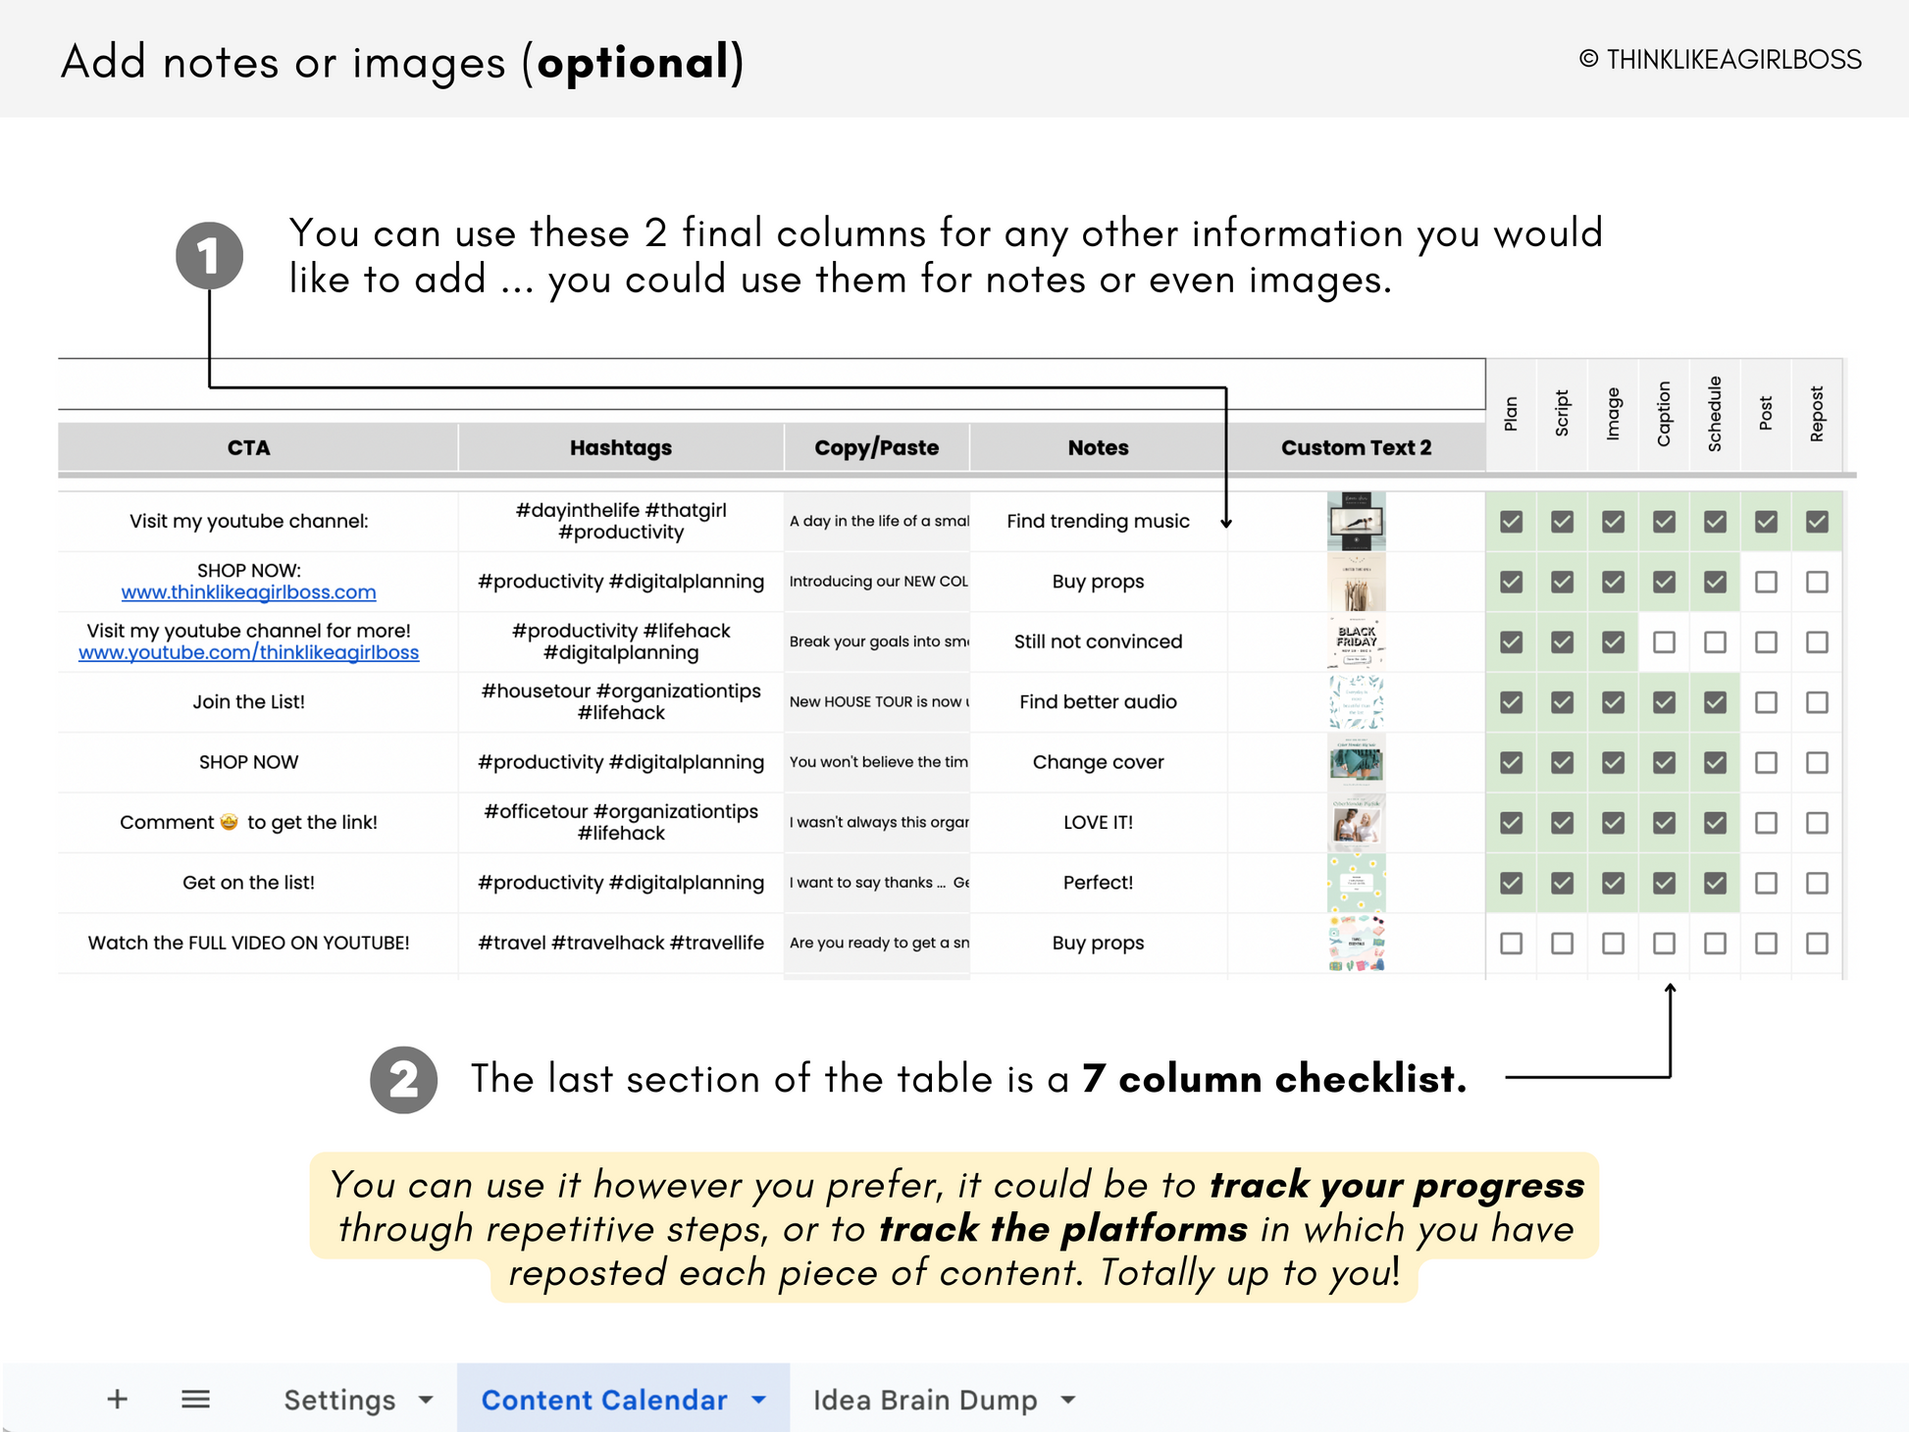
Task: Expand Idea Brain Dump tab dropdown arrow
Action: (x=1068, y=1400)
